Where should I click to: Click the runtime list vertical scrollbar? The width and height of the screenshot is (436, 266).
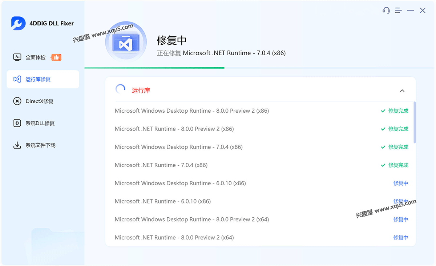tap(415, 122)
